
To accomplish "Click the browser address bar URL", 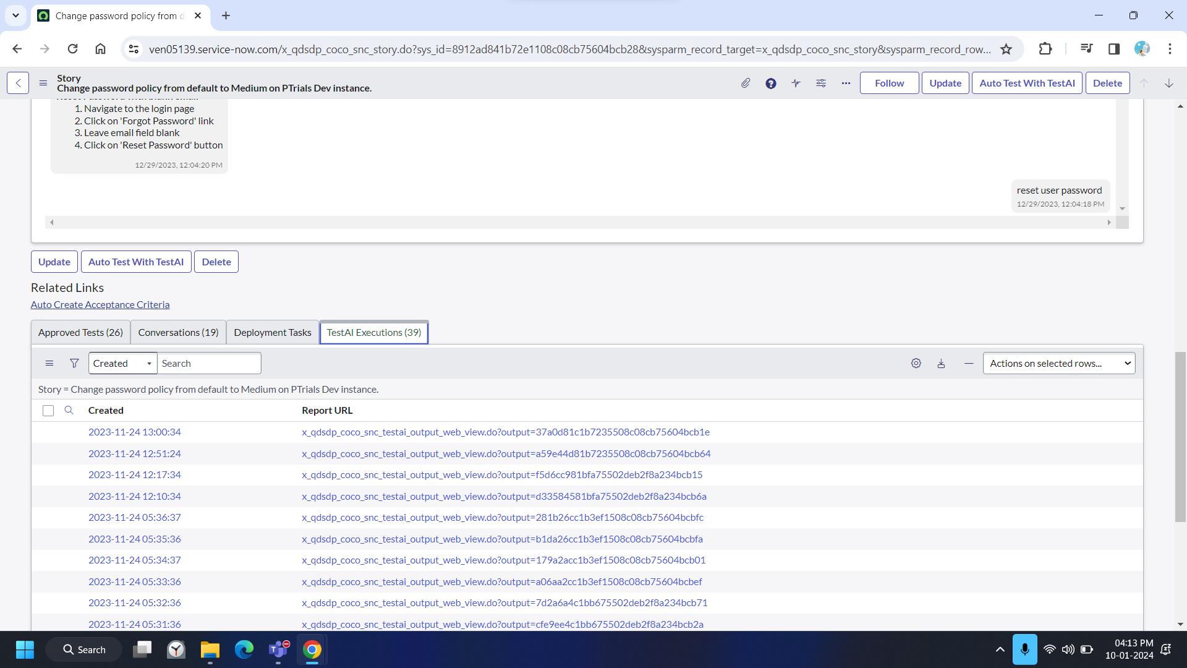I will tap(569, 49).
